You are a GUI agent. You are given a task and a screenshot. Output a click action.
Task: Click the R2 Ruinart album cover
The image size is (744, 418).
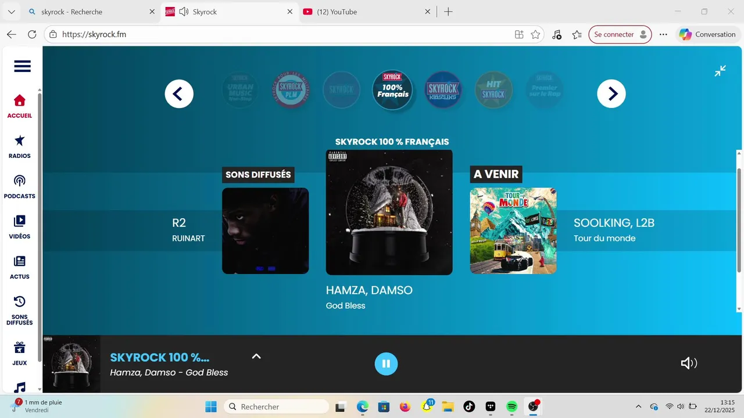coord(265,230)
